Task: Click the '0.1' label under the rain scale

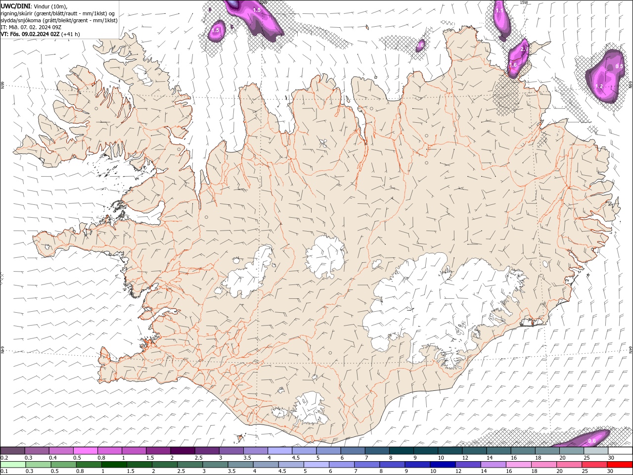Action: (4, 472)
